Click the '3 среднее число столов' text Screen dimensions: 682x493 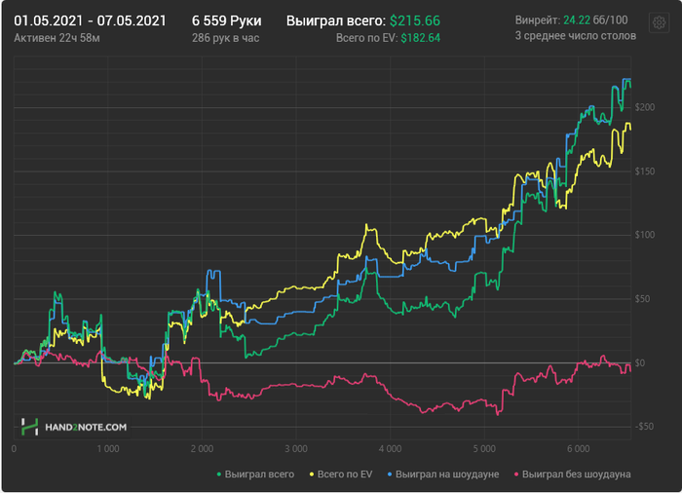(576, 36)
